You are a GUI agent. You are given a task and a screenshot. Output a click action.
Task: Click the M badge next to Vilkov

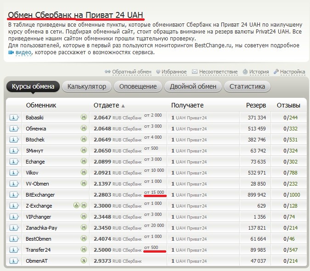click(x=84, y=172)
